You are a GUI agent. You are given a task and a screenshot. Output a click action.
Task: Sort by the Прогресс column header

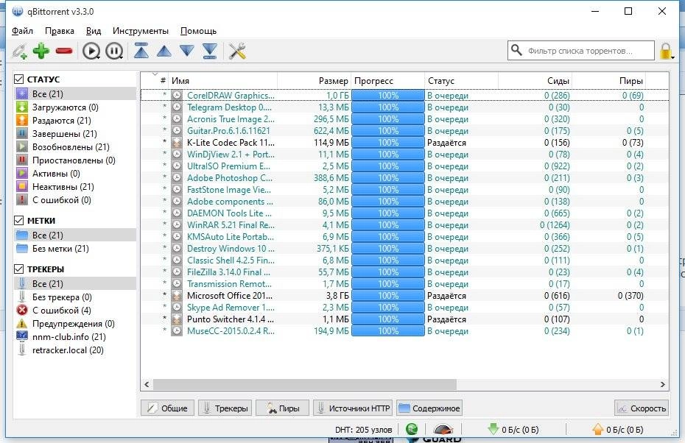388,81
